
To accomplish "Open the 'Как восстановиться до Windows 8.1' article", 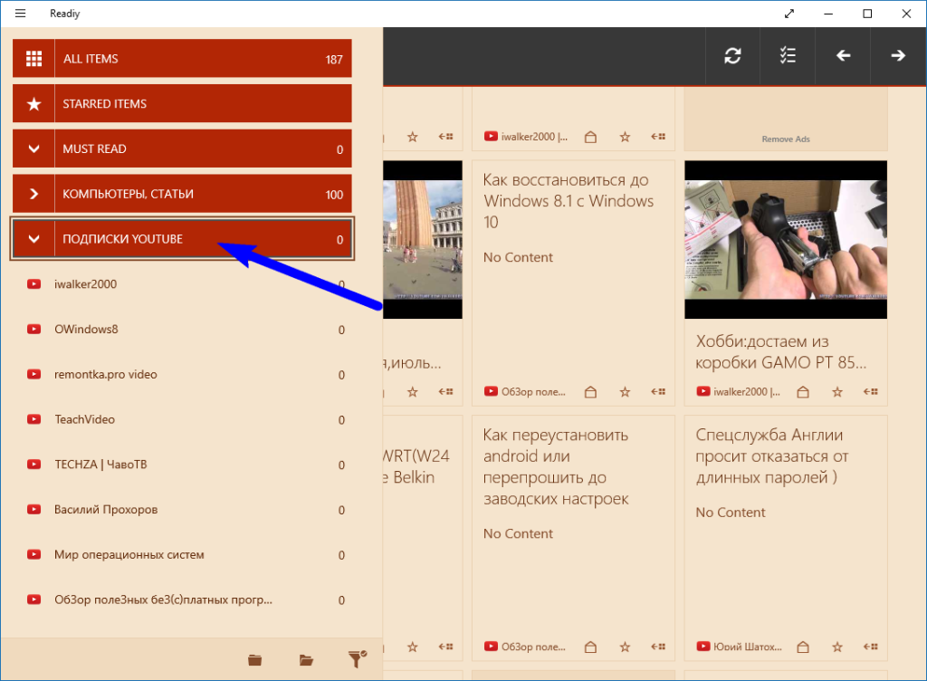I will [569, 201].
